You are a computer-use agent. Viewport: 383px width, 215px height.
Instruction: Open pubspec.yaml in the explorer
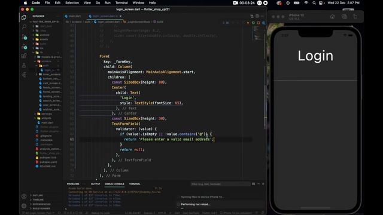click(48, 162)
